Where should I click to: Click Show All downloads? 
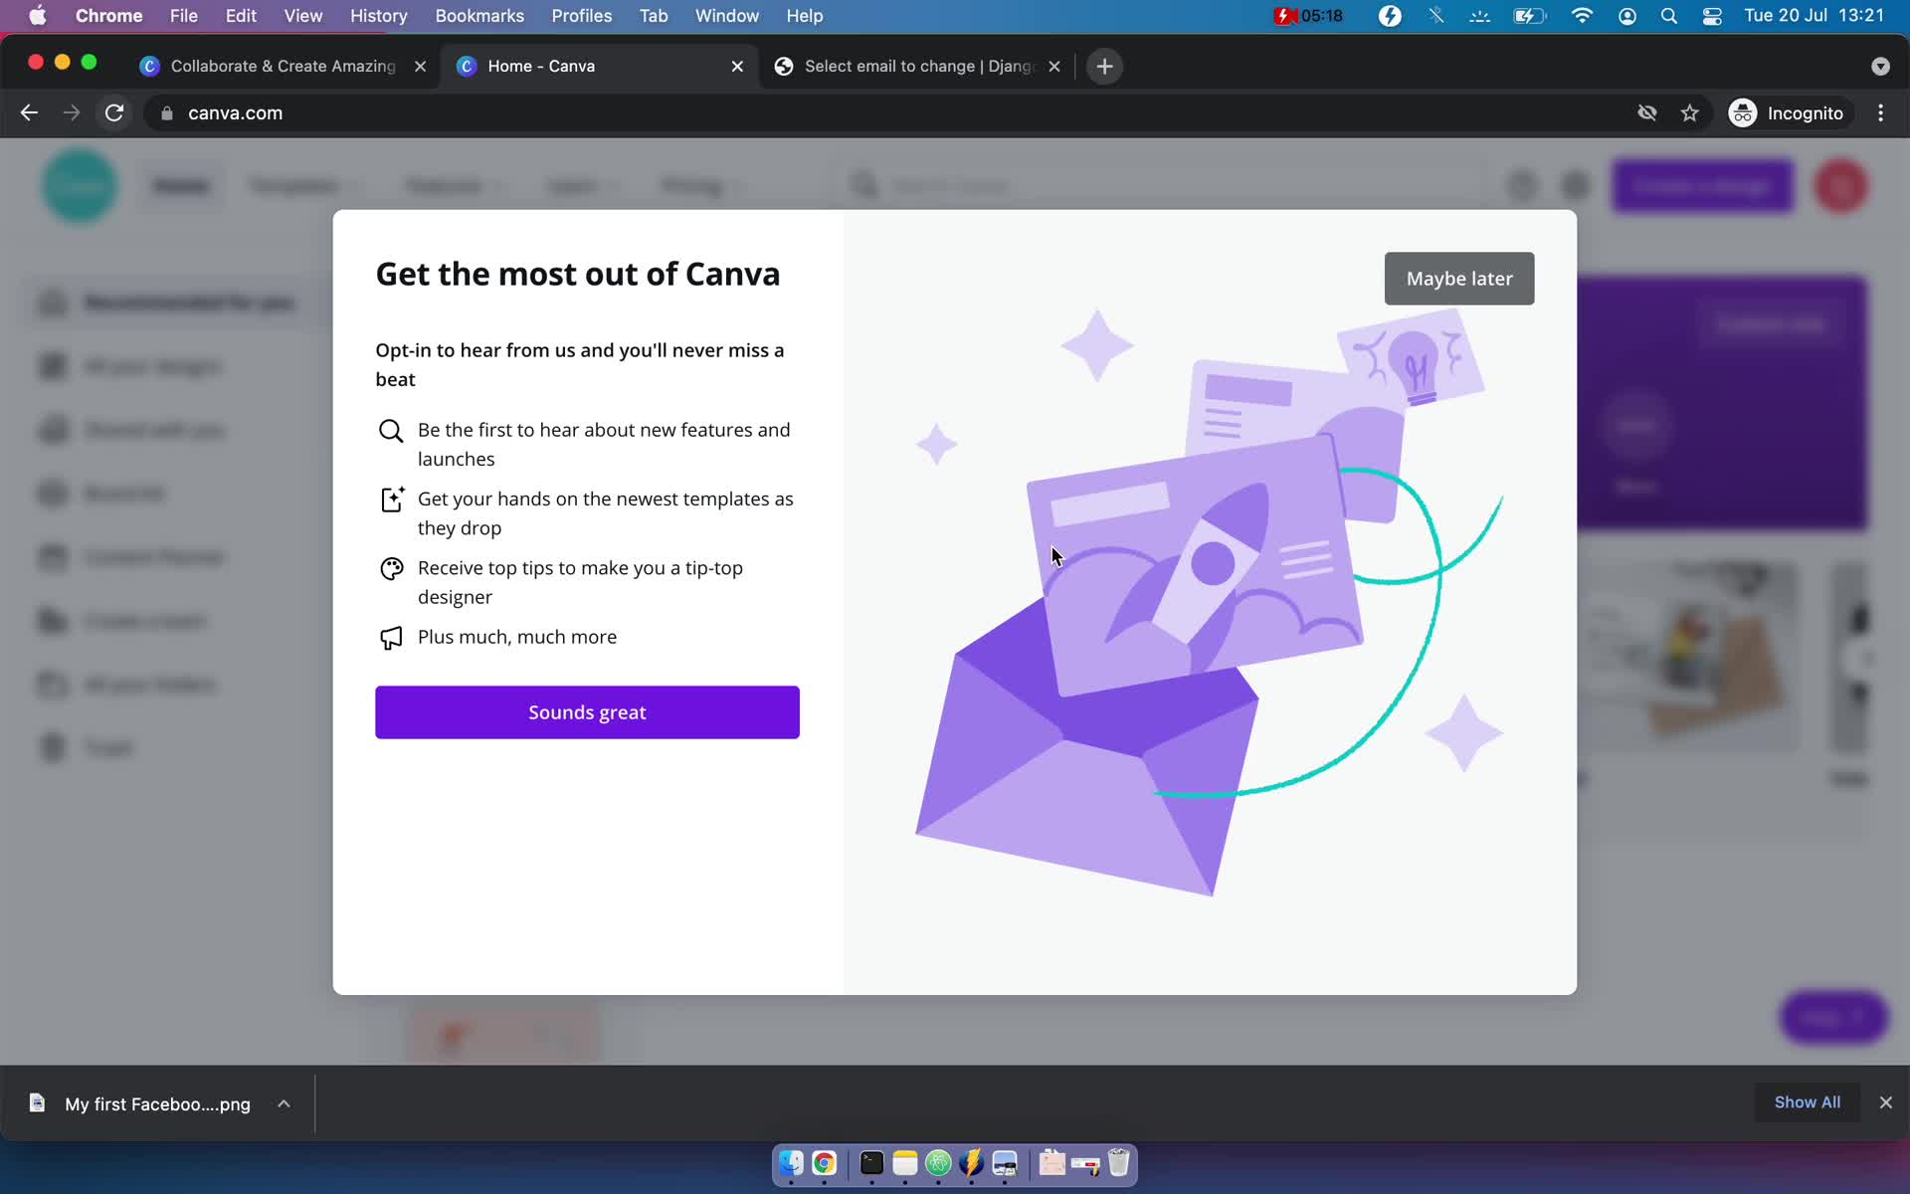pos(1807,1102)
